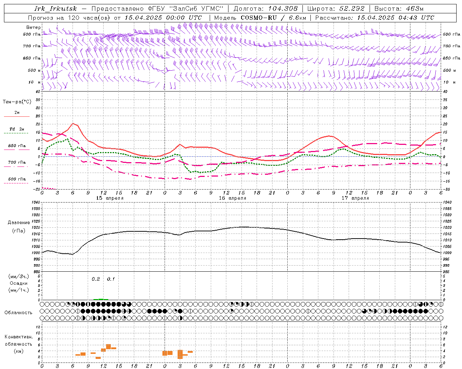Click the precipitation amount 0.2
Viewport: 462px width, 369px height.
(96, 279)
